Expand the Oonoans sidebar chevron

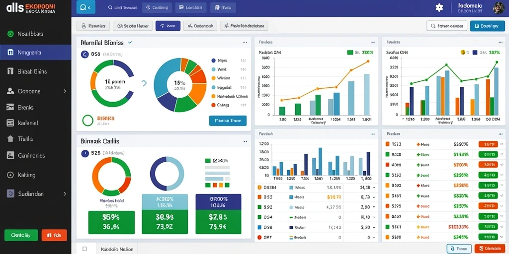click(65, 91)
